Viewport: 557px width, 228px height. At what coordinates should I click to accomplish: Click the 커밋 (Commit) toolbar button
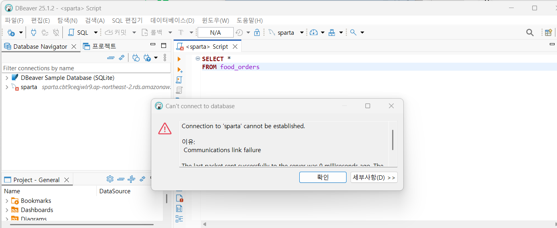point(116,33)
